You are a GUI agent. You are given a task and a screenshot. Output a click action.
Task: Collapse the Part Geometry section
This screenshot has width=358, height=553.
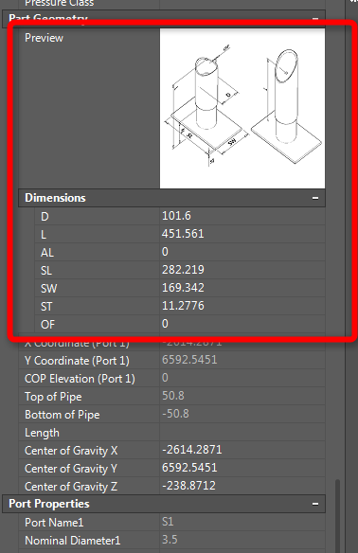coord(315,19)
